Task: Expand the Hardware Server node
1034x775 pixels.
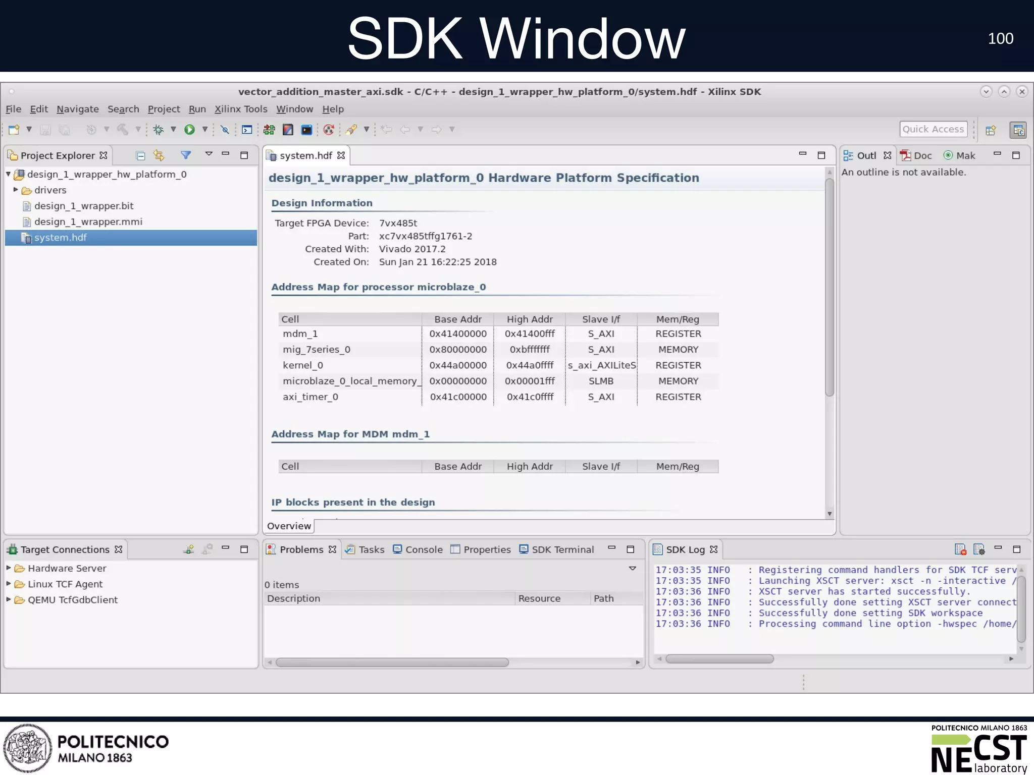Action: click(9, 568)
